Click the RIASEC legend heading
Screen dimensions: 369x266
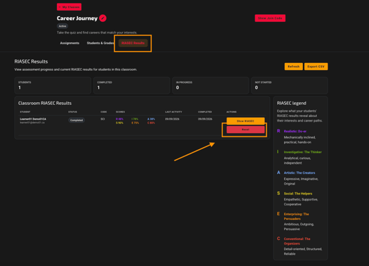(x=291, y=103)
